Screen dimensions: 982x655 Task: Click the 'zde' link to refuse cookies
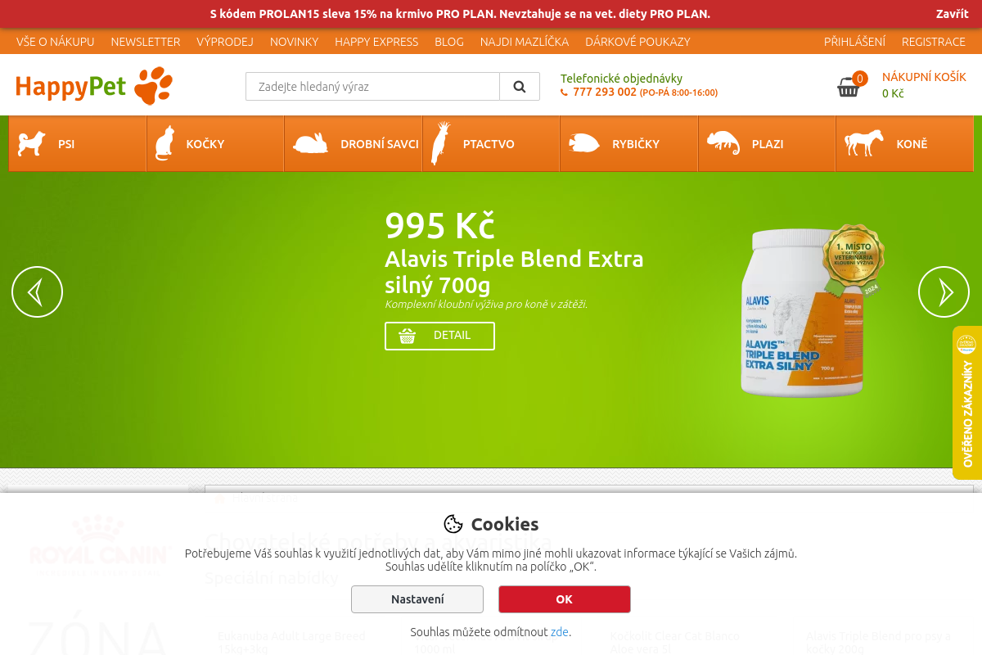(560, 632)
